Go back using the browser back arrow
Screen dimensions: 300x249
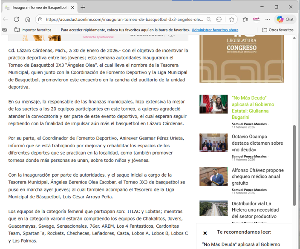click(6, 19)
